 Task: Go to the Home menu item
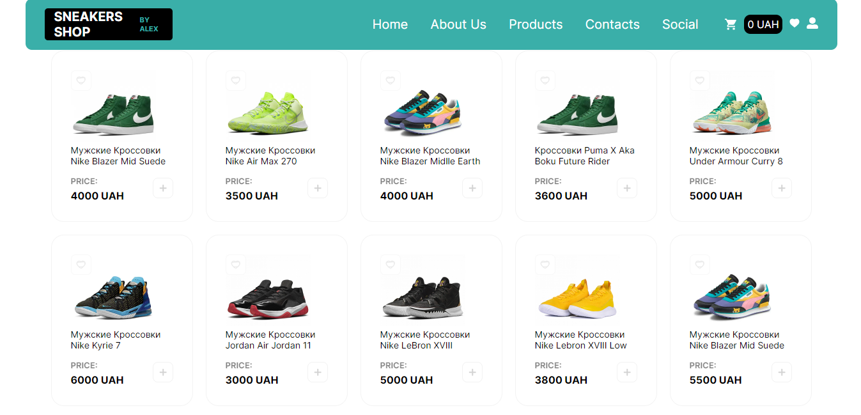(390, 24)
